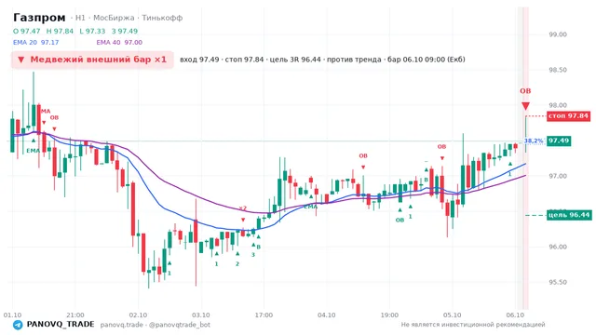Click the low value L 97.33
Viewport: 596px width, 335px height.
click(x=92, y=31)
